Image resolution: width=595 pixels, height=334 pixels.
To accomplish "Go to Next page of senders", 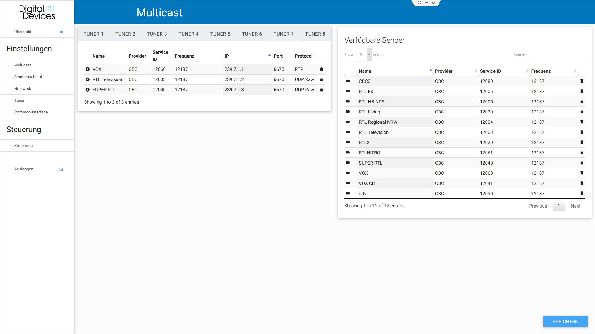I will coord(575,206).
